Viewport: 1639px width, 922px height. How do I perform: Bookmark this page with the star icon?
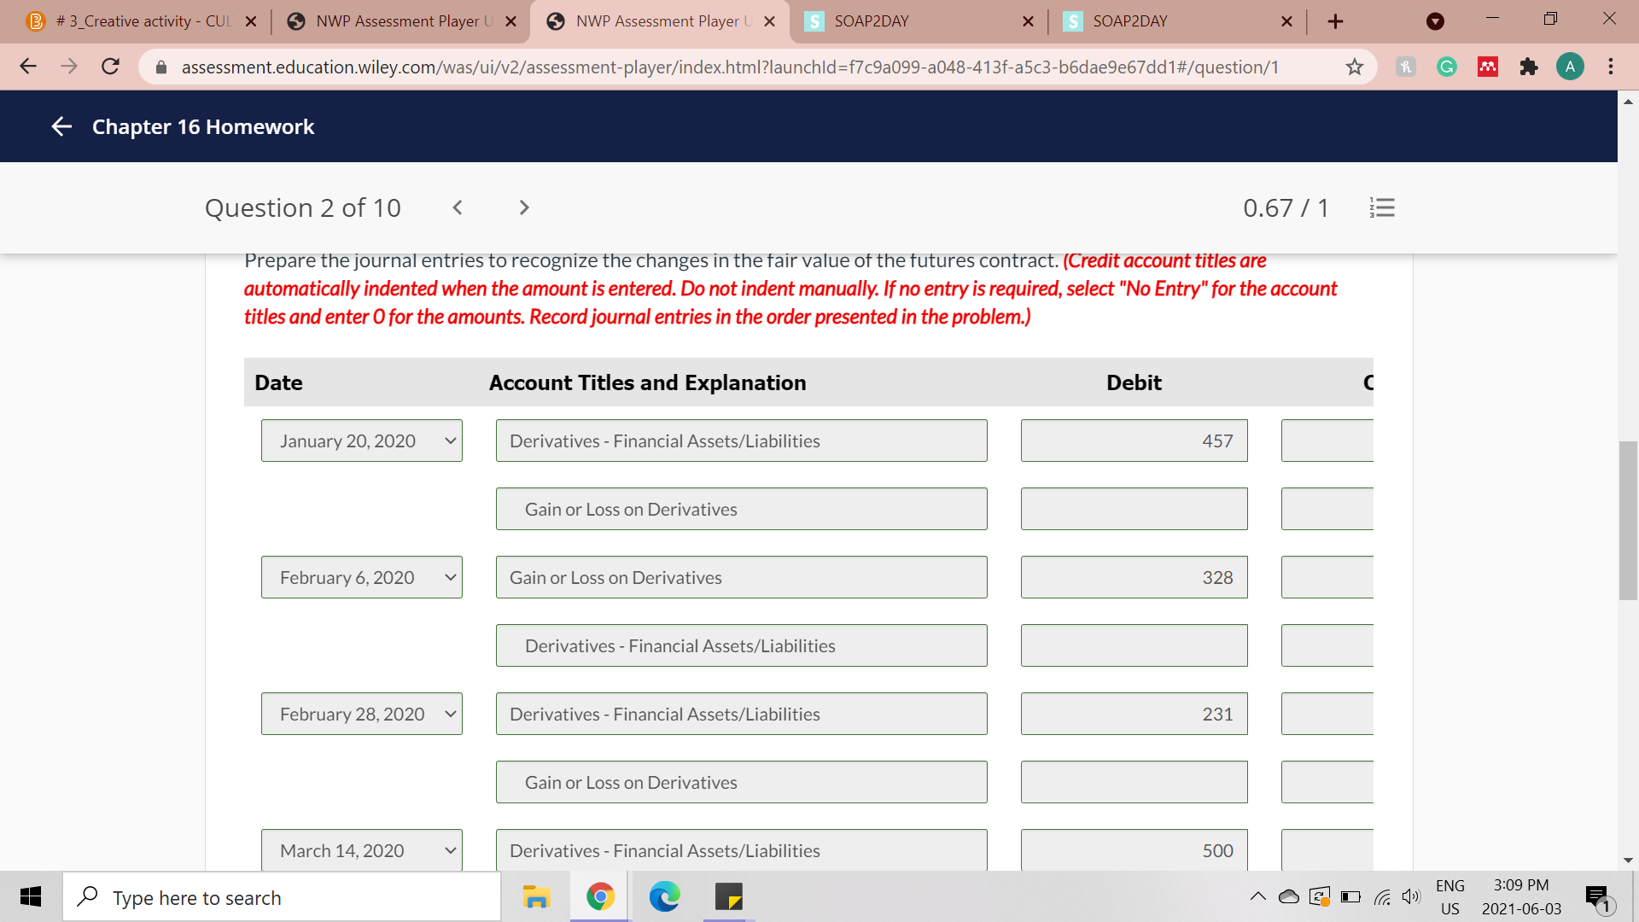(1354, 67)
